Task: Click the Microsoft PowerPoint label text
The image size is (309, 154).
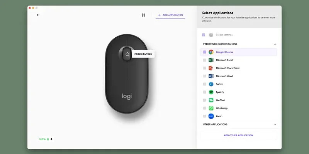Action: pos(228,68)
